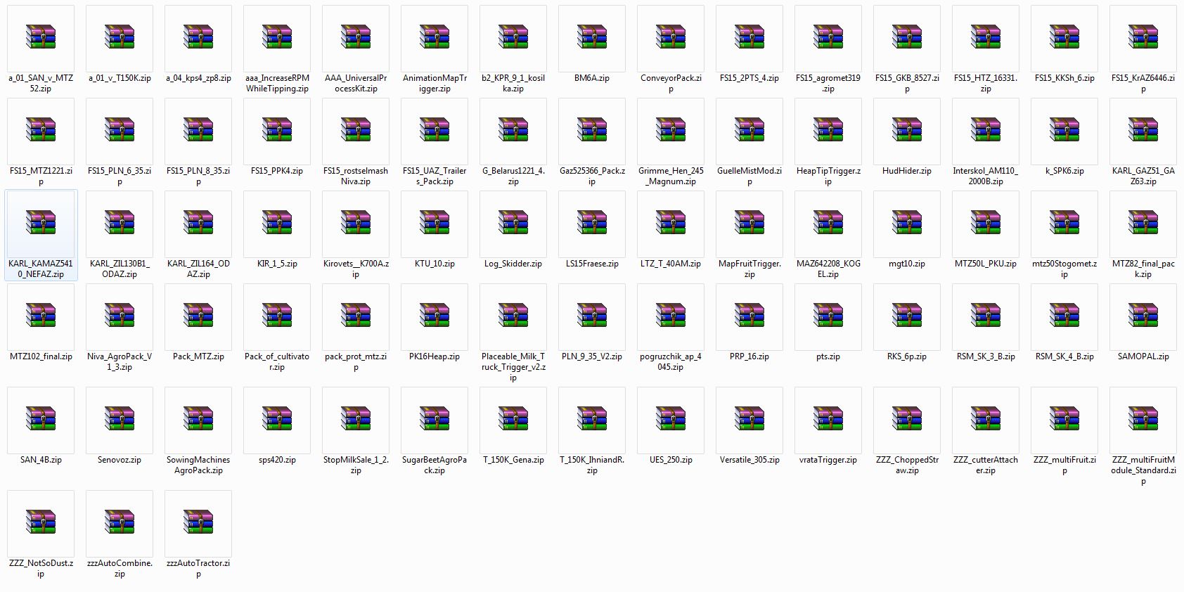
Task: Select the a_01_SAN_v_MTZ52.zip archive icon
Action: 41,37
